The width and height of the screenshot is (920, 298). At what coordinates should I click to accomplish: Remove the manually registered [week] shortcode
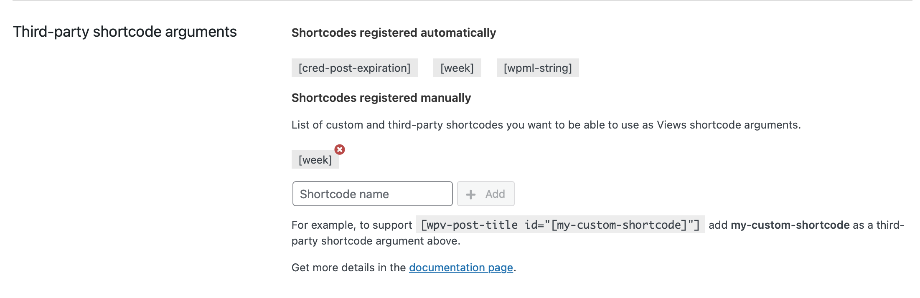(x=340, y=149)
